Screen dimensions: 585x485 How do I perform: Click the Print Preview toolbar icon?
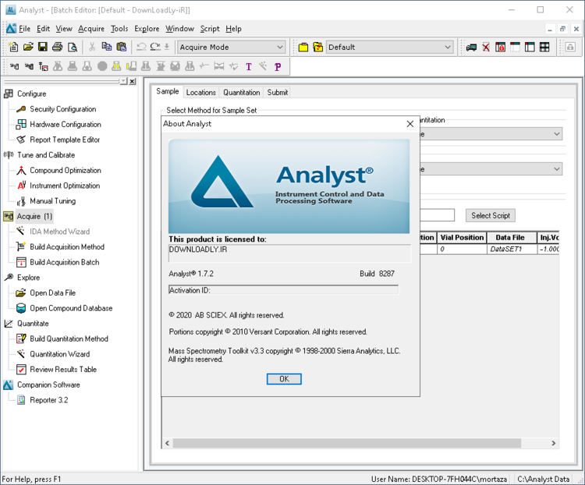pos(73,47)
